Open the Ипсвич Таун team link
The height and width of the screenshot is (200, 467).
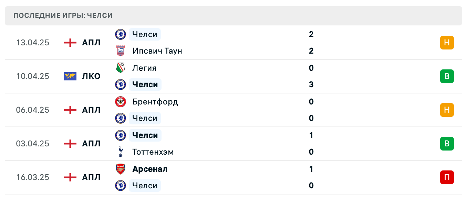157,51
